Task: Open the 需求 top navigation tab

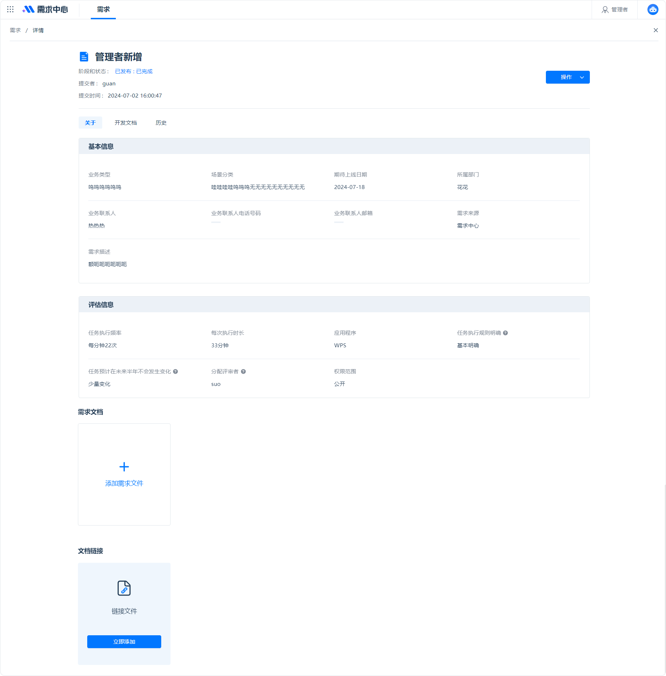Action: 103,10
